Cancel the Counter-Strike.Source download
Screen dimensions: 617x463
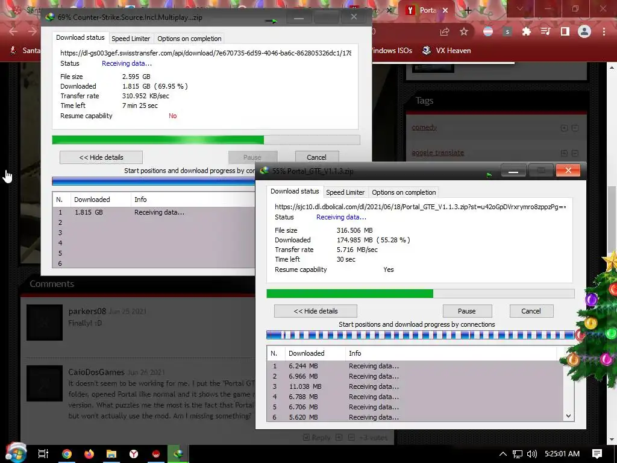[316, 157]
